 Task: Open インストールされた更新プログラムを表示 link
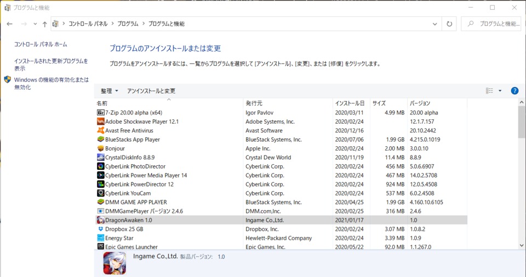(51, 65)
